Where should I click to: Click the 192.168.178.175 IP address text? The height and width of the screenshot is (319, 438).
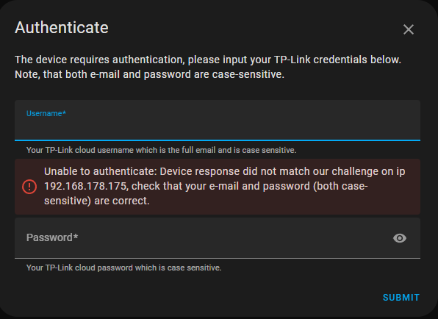[x=85, y=186]
